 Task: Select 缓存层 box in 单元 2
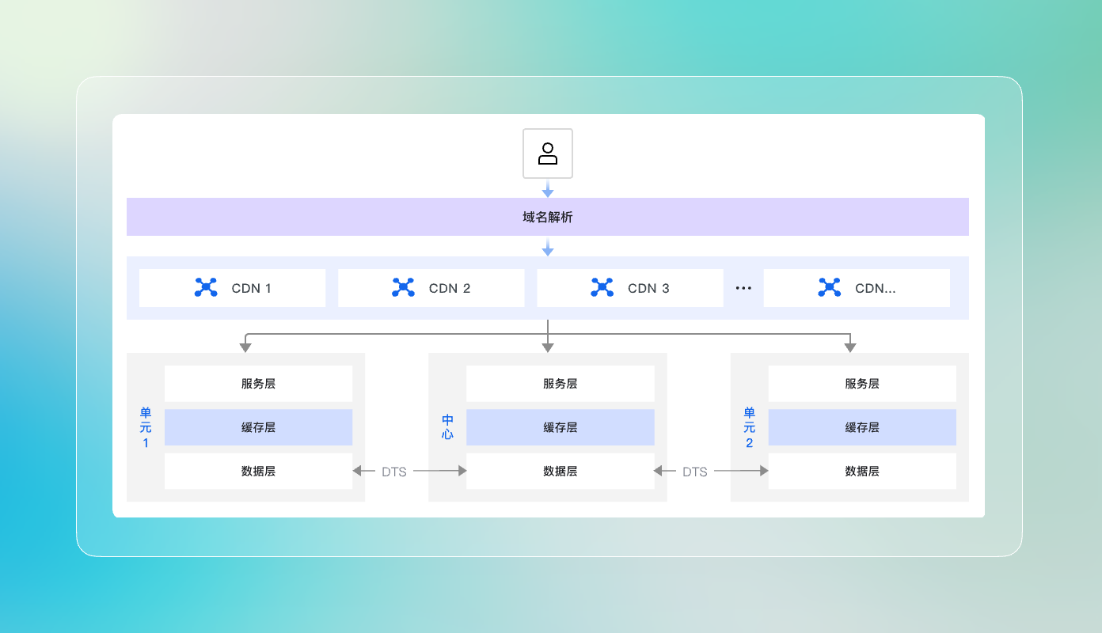click(862, 427)
